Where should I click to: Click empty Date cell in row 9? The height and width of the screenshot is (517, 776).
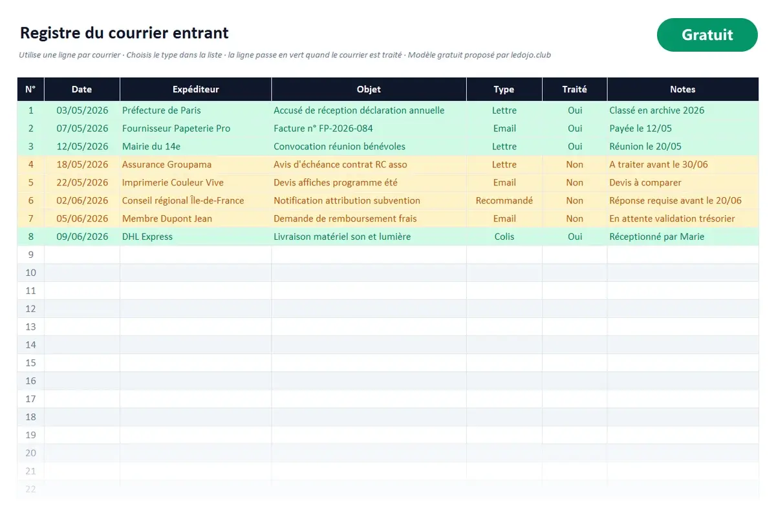coord(82,255)
